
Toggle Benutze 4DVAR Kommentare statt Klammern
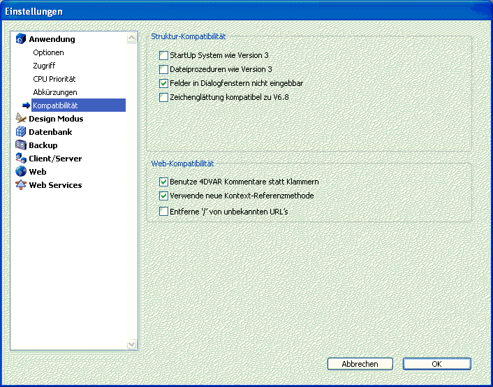coord(164,182)
